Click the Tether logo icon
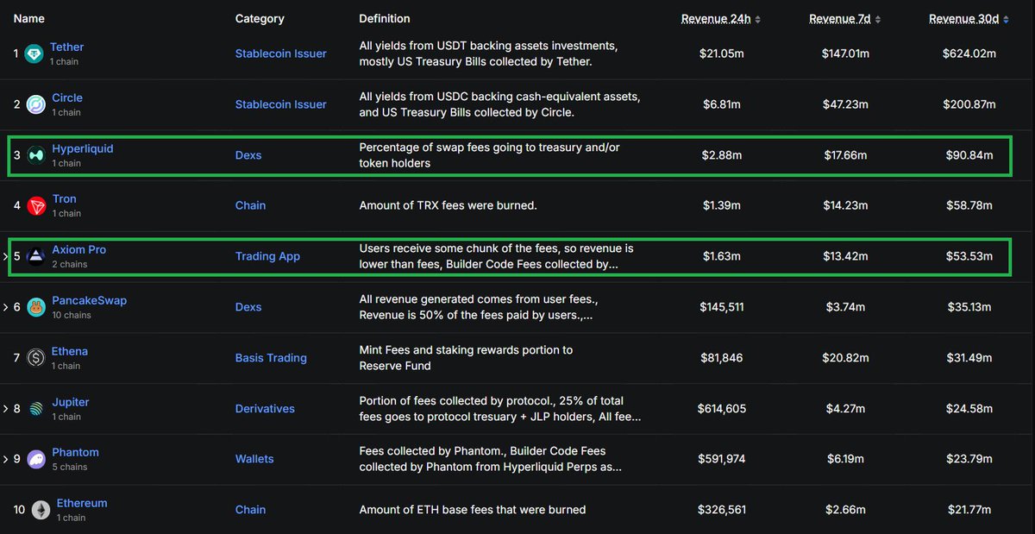Screen dimensions: 1035x534 [34, 54]
